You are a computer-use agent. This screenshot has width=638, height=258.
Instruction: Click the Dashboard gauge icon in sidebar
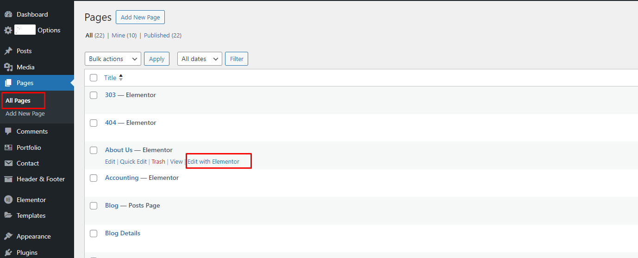click(x=8, y=14)
